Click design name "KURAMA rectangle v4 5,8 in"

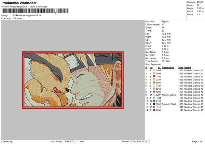tap(27, 15)
